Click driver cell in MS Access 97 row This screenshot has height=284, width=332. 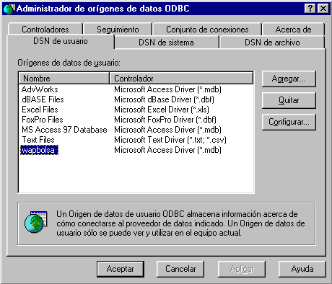tap(167, 130)
